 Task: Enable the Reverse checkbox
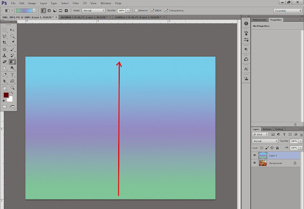pos(136,10)
